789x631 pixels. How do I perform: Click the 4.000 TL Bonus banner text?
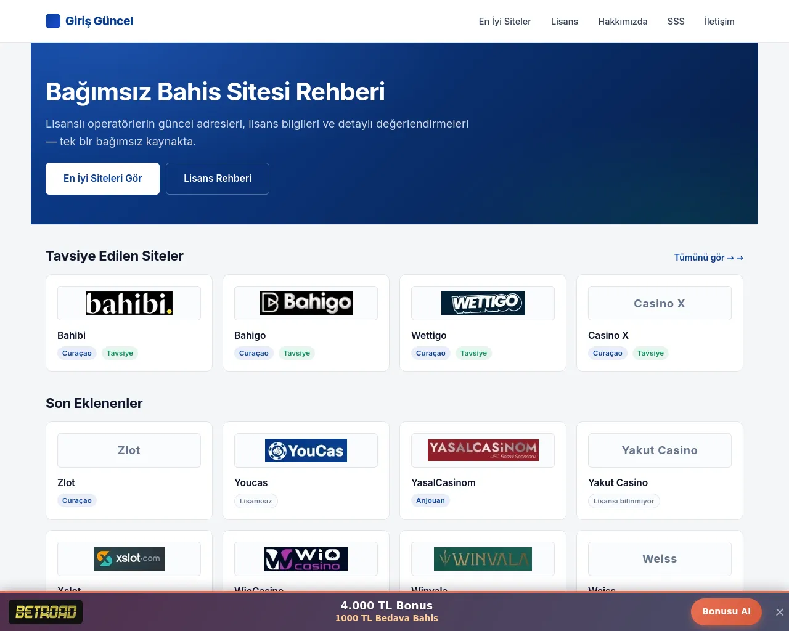point(386,606)
